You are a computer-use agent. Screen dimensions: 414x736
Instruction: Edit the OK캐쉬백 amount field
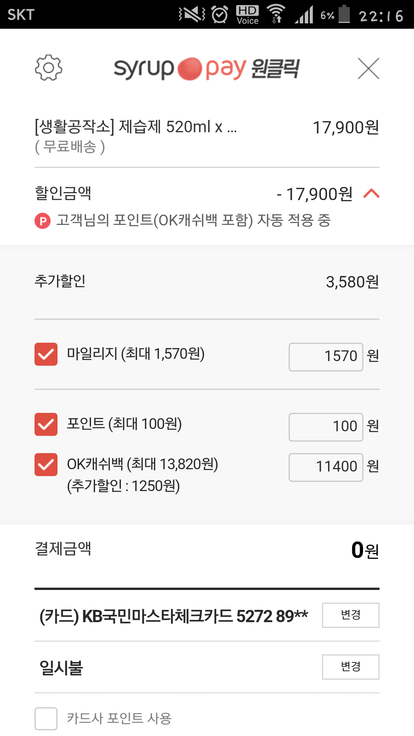326,467
